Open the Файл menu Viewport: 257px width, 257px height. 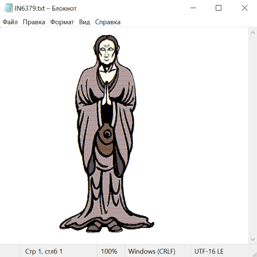10,22
